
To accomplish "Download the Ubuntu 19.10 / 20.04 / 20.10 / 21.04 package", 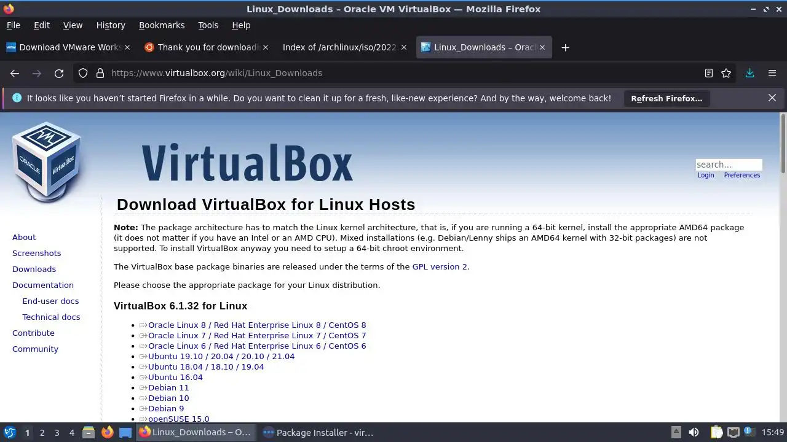I will point(221,356).
